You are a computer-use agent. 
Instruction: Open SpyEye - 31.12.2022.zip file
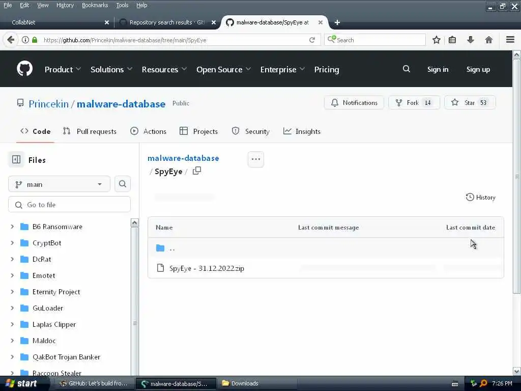click(x=207, y=268)
